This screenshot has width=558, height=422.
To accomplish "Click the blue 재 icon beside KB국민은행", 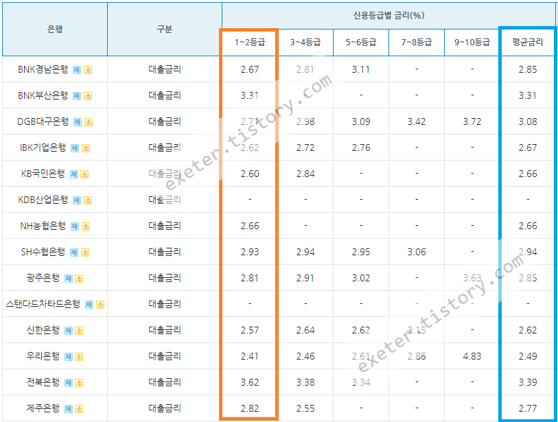I will (x=73, y=174).
